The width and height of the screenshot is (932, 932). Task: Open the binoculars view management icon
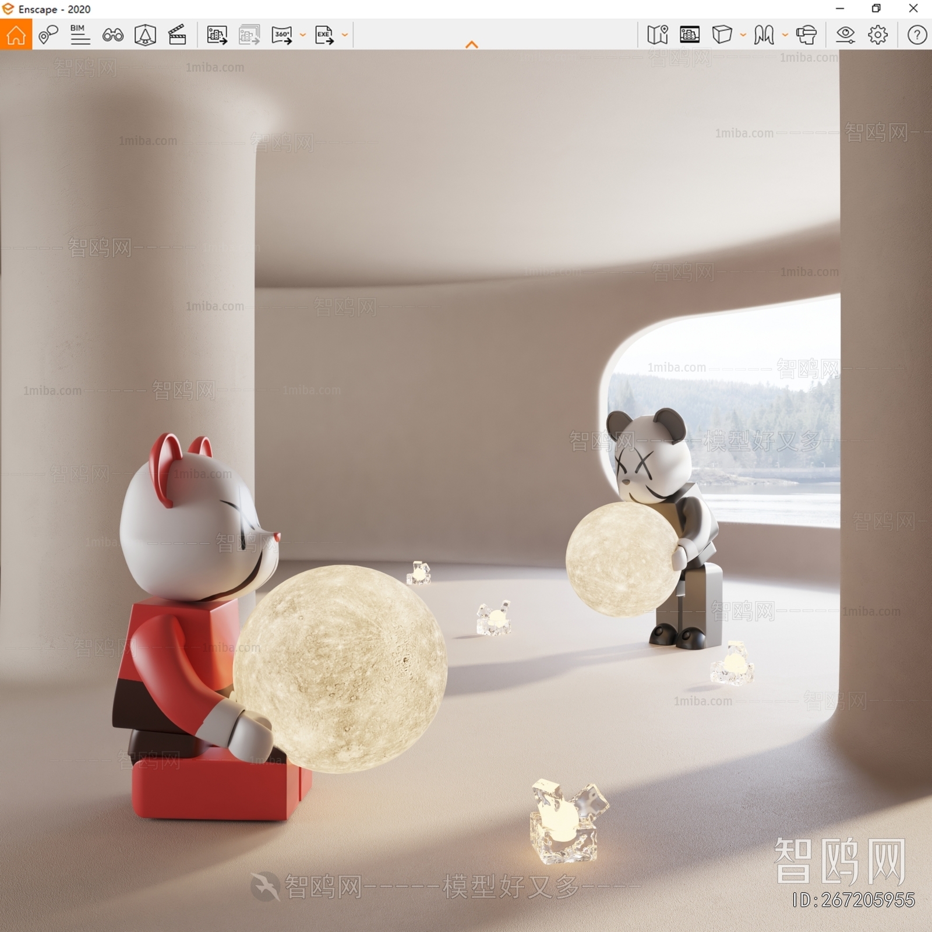[112, 35]
